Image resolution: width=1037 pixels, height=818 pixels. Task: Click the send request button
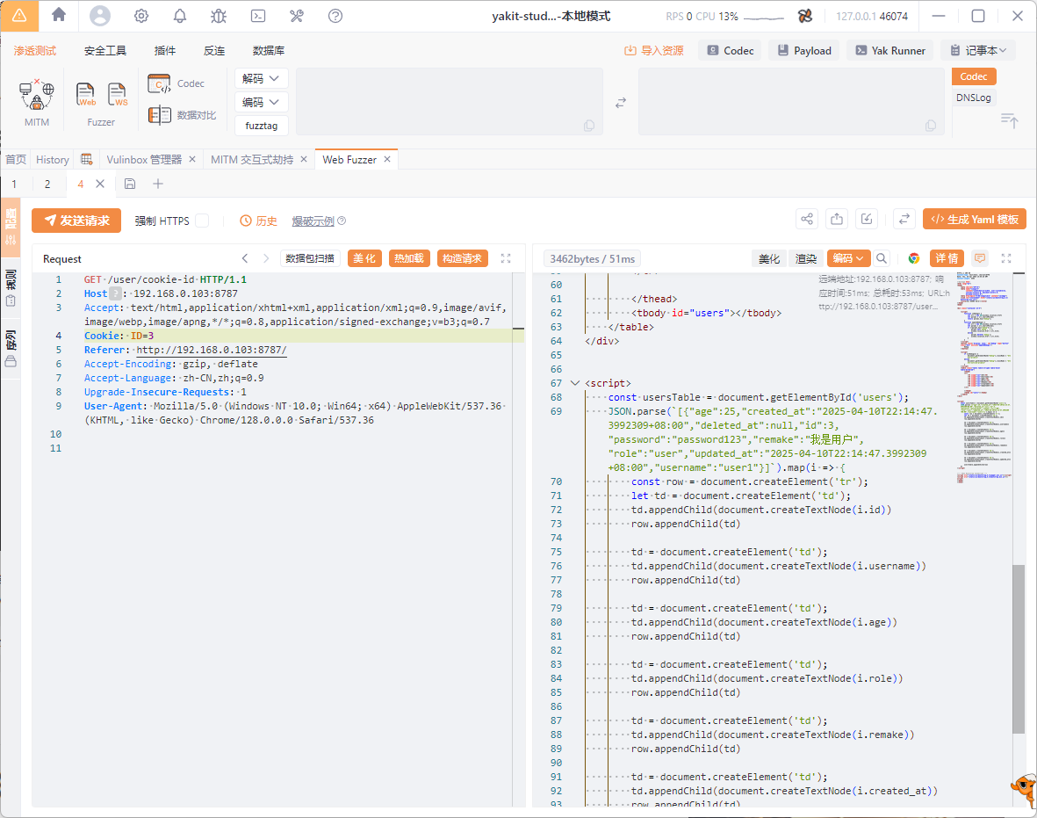76,221
